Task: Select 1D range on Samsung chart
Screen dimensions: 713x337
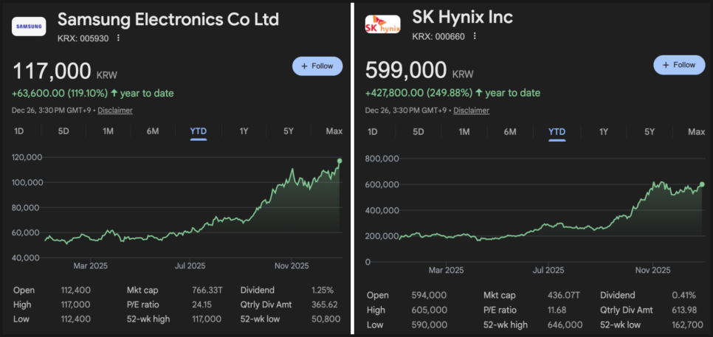Action: (x=19, y=131)
